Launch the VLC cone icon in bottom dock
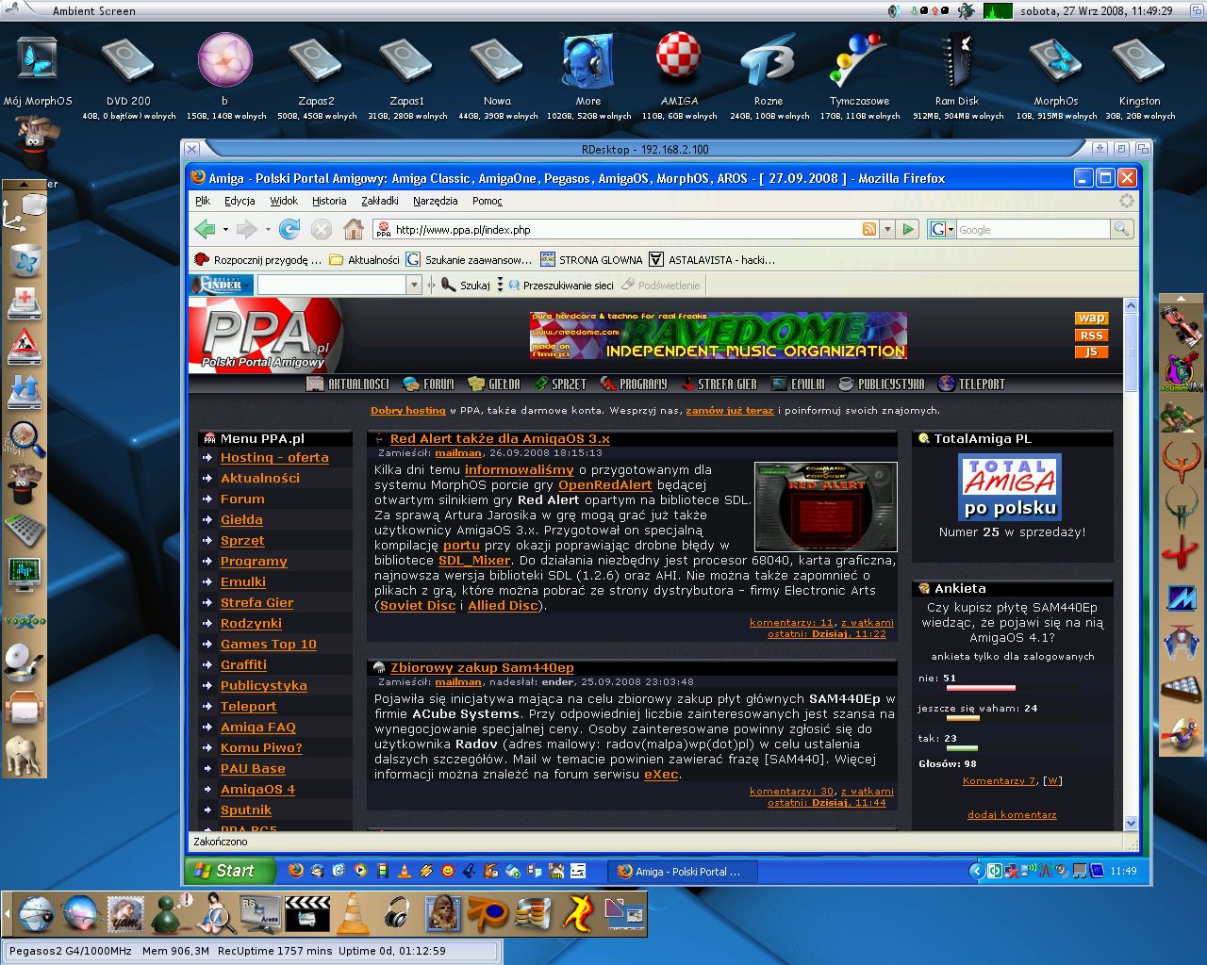Image resolution: width=1207 pixels, height=965 pixels. tap(353, 913)
